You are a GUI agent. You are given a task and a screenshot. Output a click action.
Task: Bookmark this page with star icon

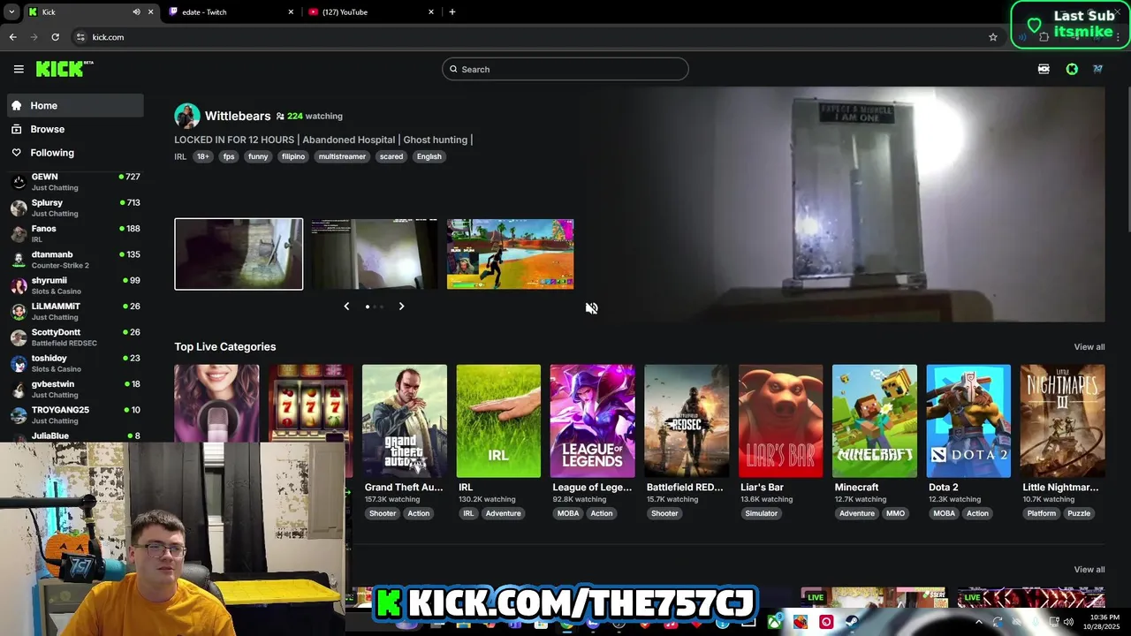click(993, 37)
